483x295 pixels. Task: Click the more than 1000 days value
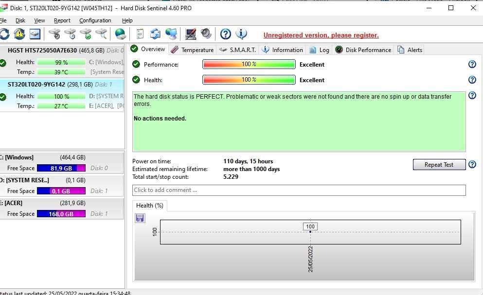point(251,169)
